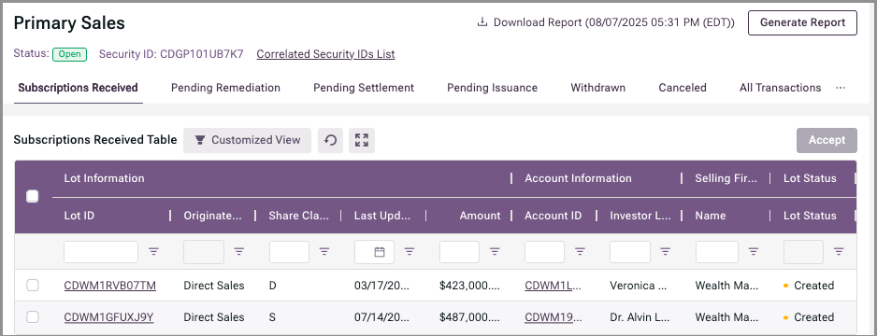This screenshot has width=877, height=336.
Task: Check the row for lot CDWM1GFUXJ9Y
Action: [x=33, y=317]
